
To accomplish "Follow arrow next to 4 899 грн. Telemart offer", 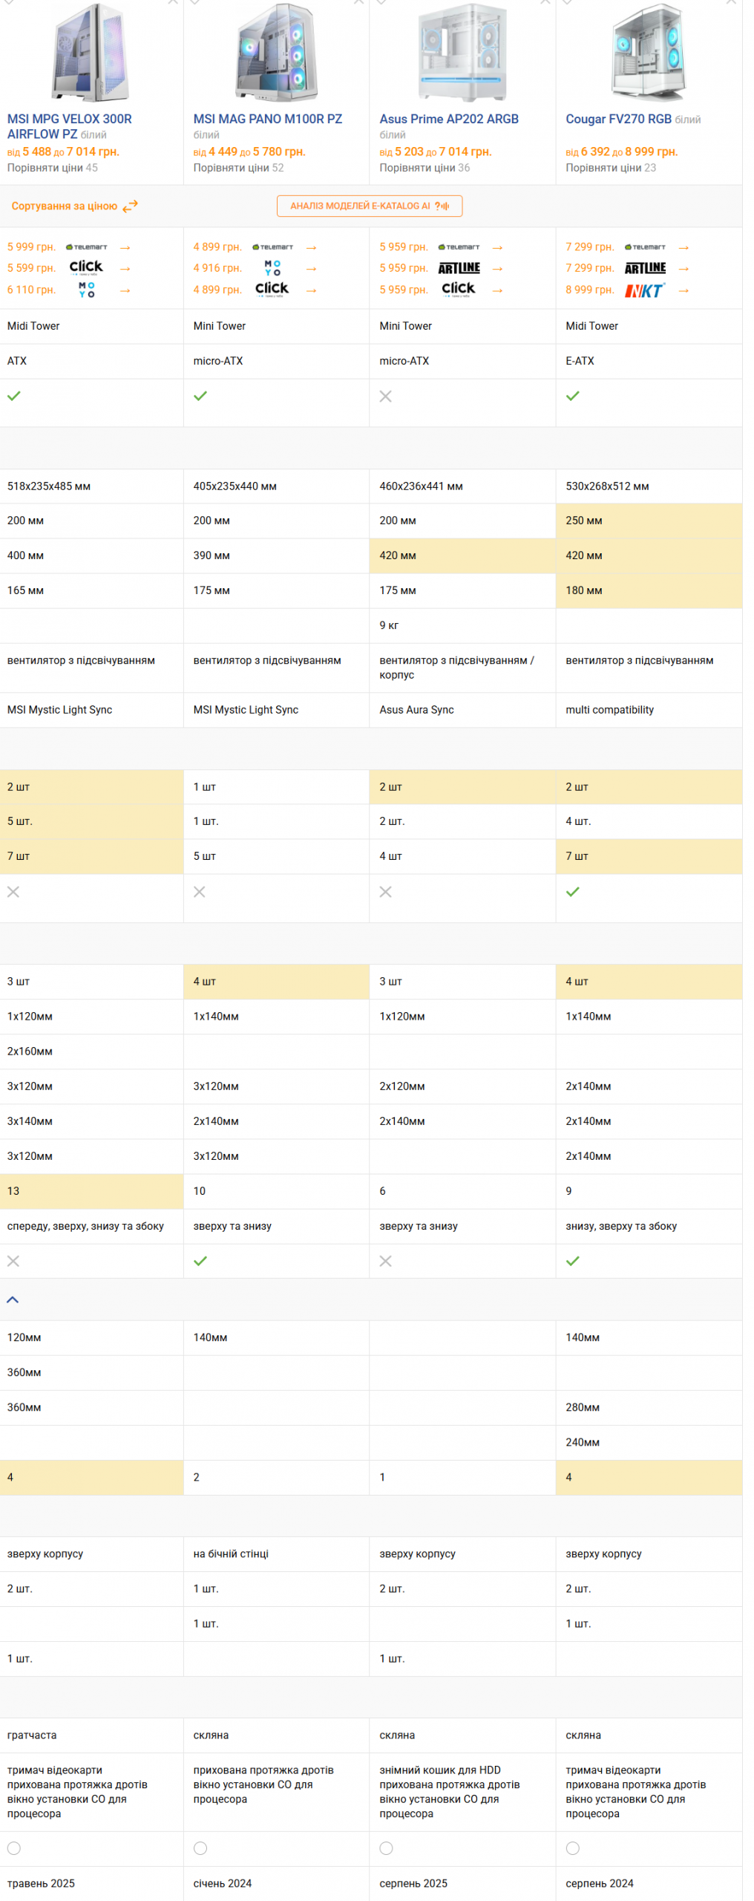I will (x=312, y=247).
